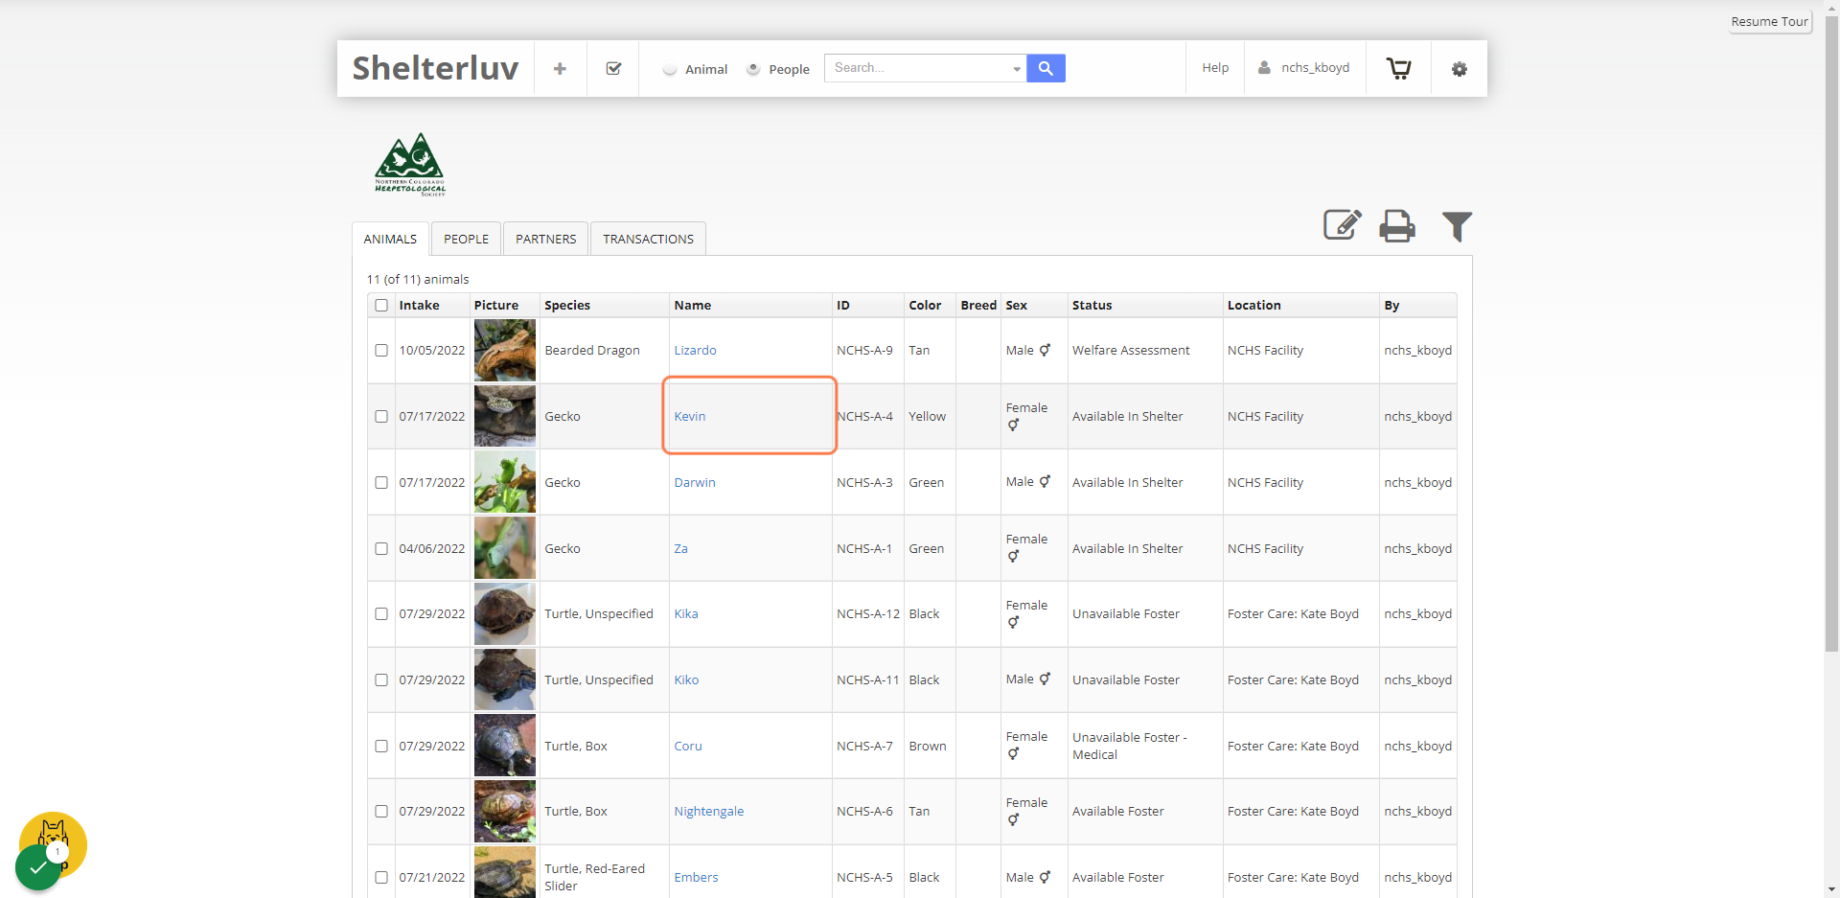
Task: Open the Nightingale animal link
Action: pos(709,812)
